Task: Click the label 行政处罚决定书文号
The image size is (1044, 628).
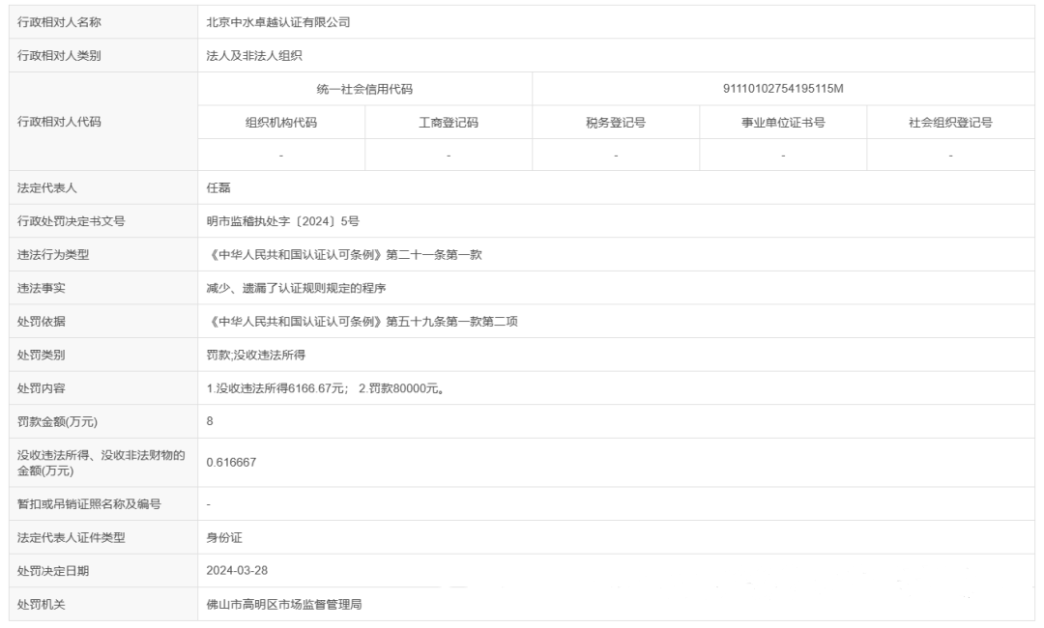Action: pyautogui.click(x=72, y=221)
